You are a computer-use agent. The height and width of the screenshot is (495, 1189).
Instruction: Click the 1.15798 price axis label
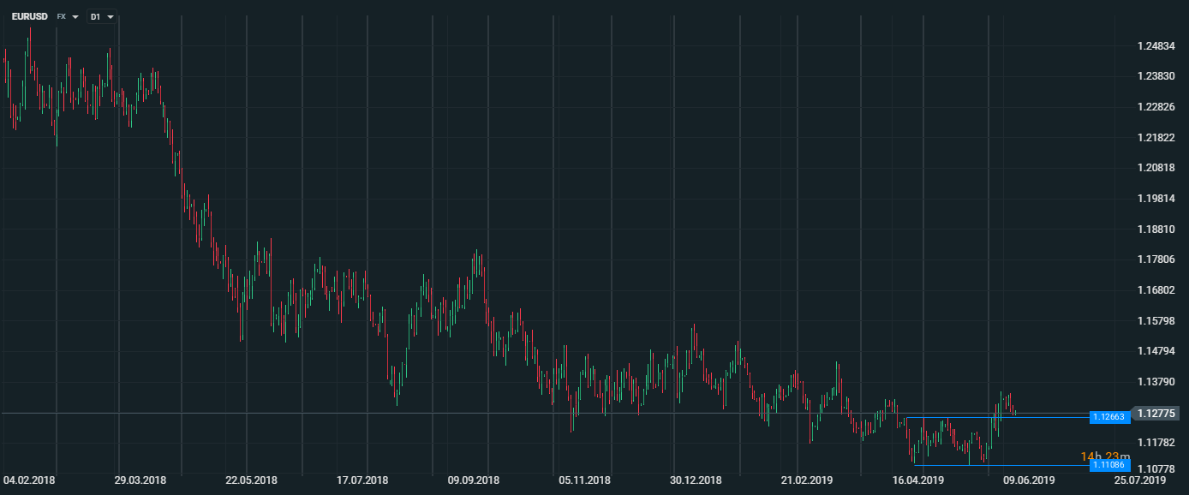coord(1156,321)
